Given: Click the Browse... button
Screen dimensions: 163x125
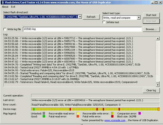Looking at the screenshot, I should 151,29.
